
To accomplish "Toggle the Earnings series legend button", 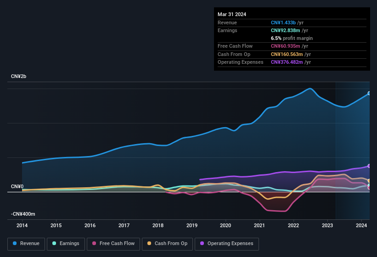I will [66, 244].
